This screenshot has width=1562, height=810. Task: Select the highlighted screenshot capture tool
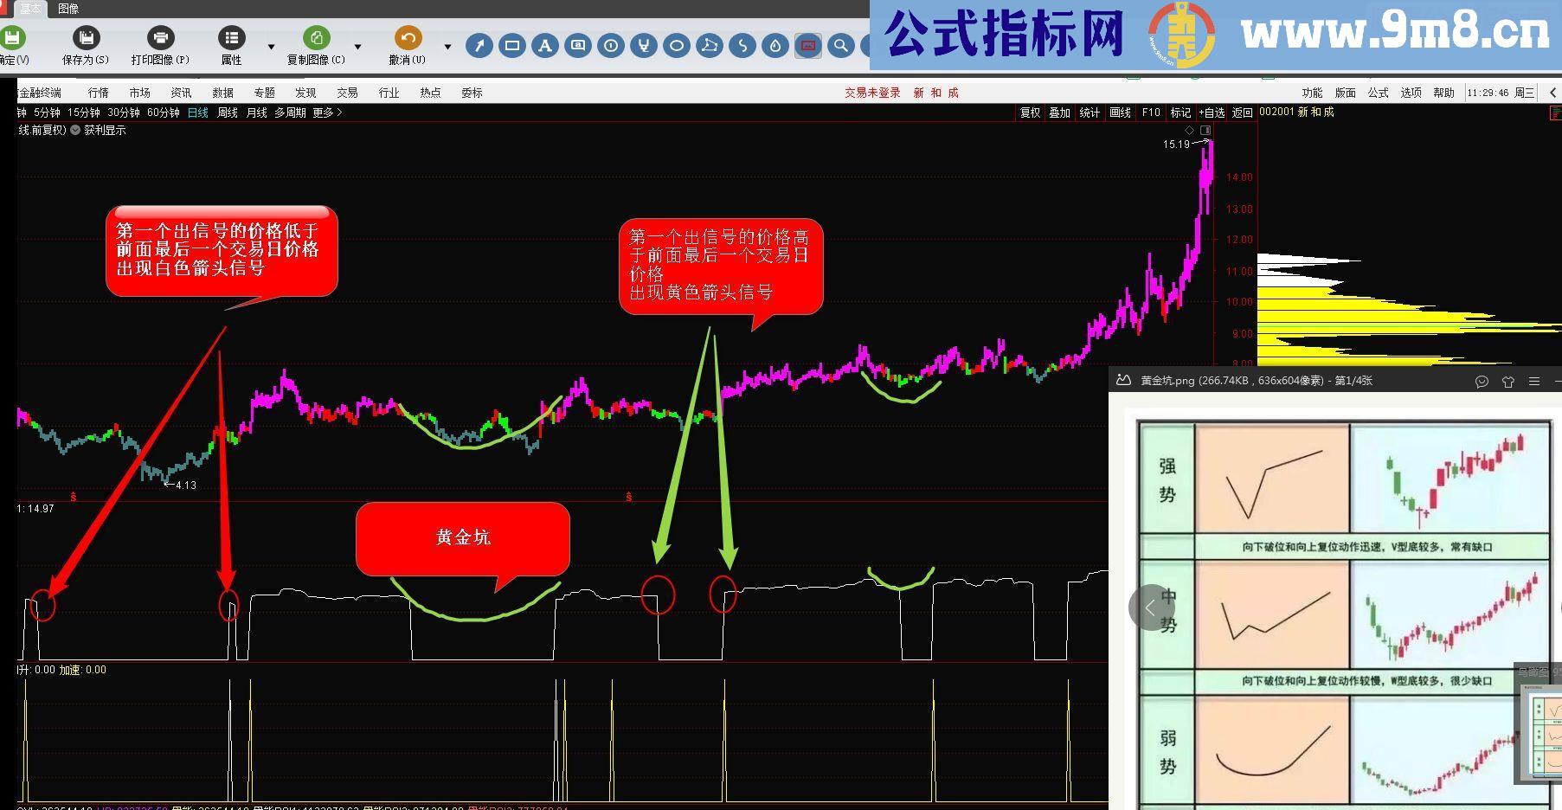point(808,46)
